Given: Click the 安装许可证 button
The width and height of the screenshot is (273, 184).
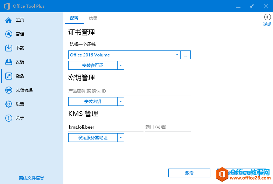Looking at the screenshot, I should [93, 66].
